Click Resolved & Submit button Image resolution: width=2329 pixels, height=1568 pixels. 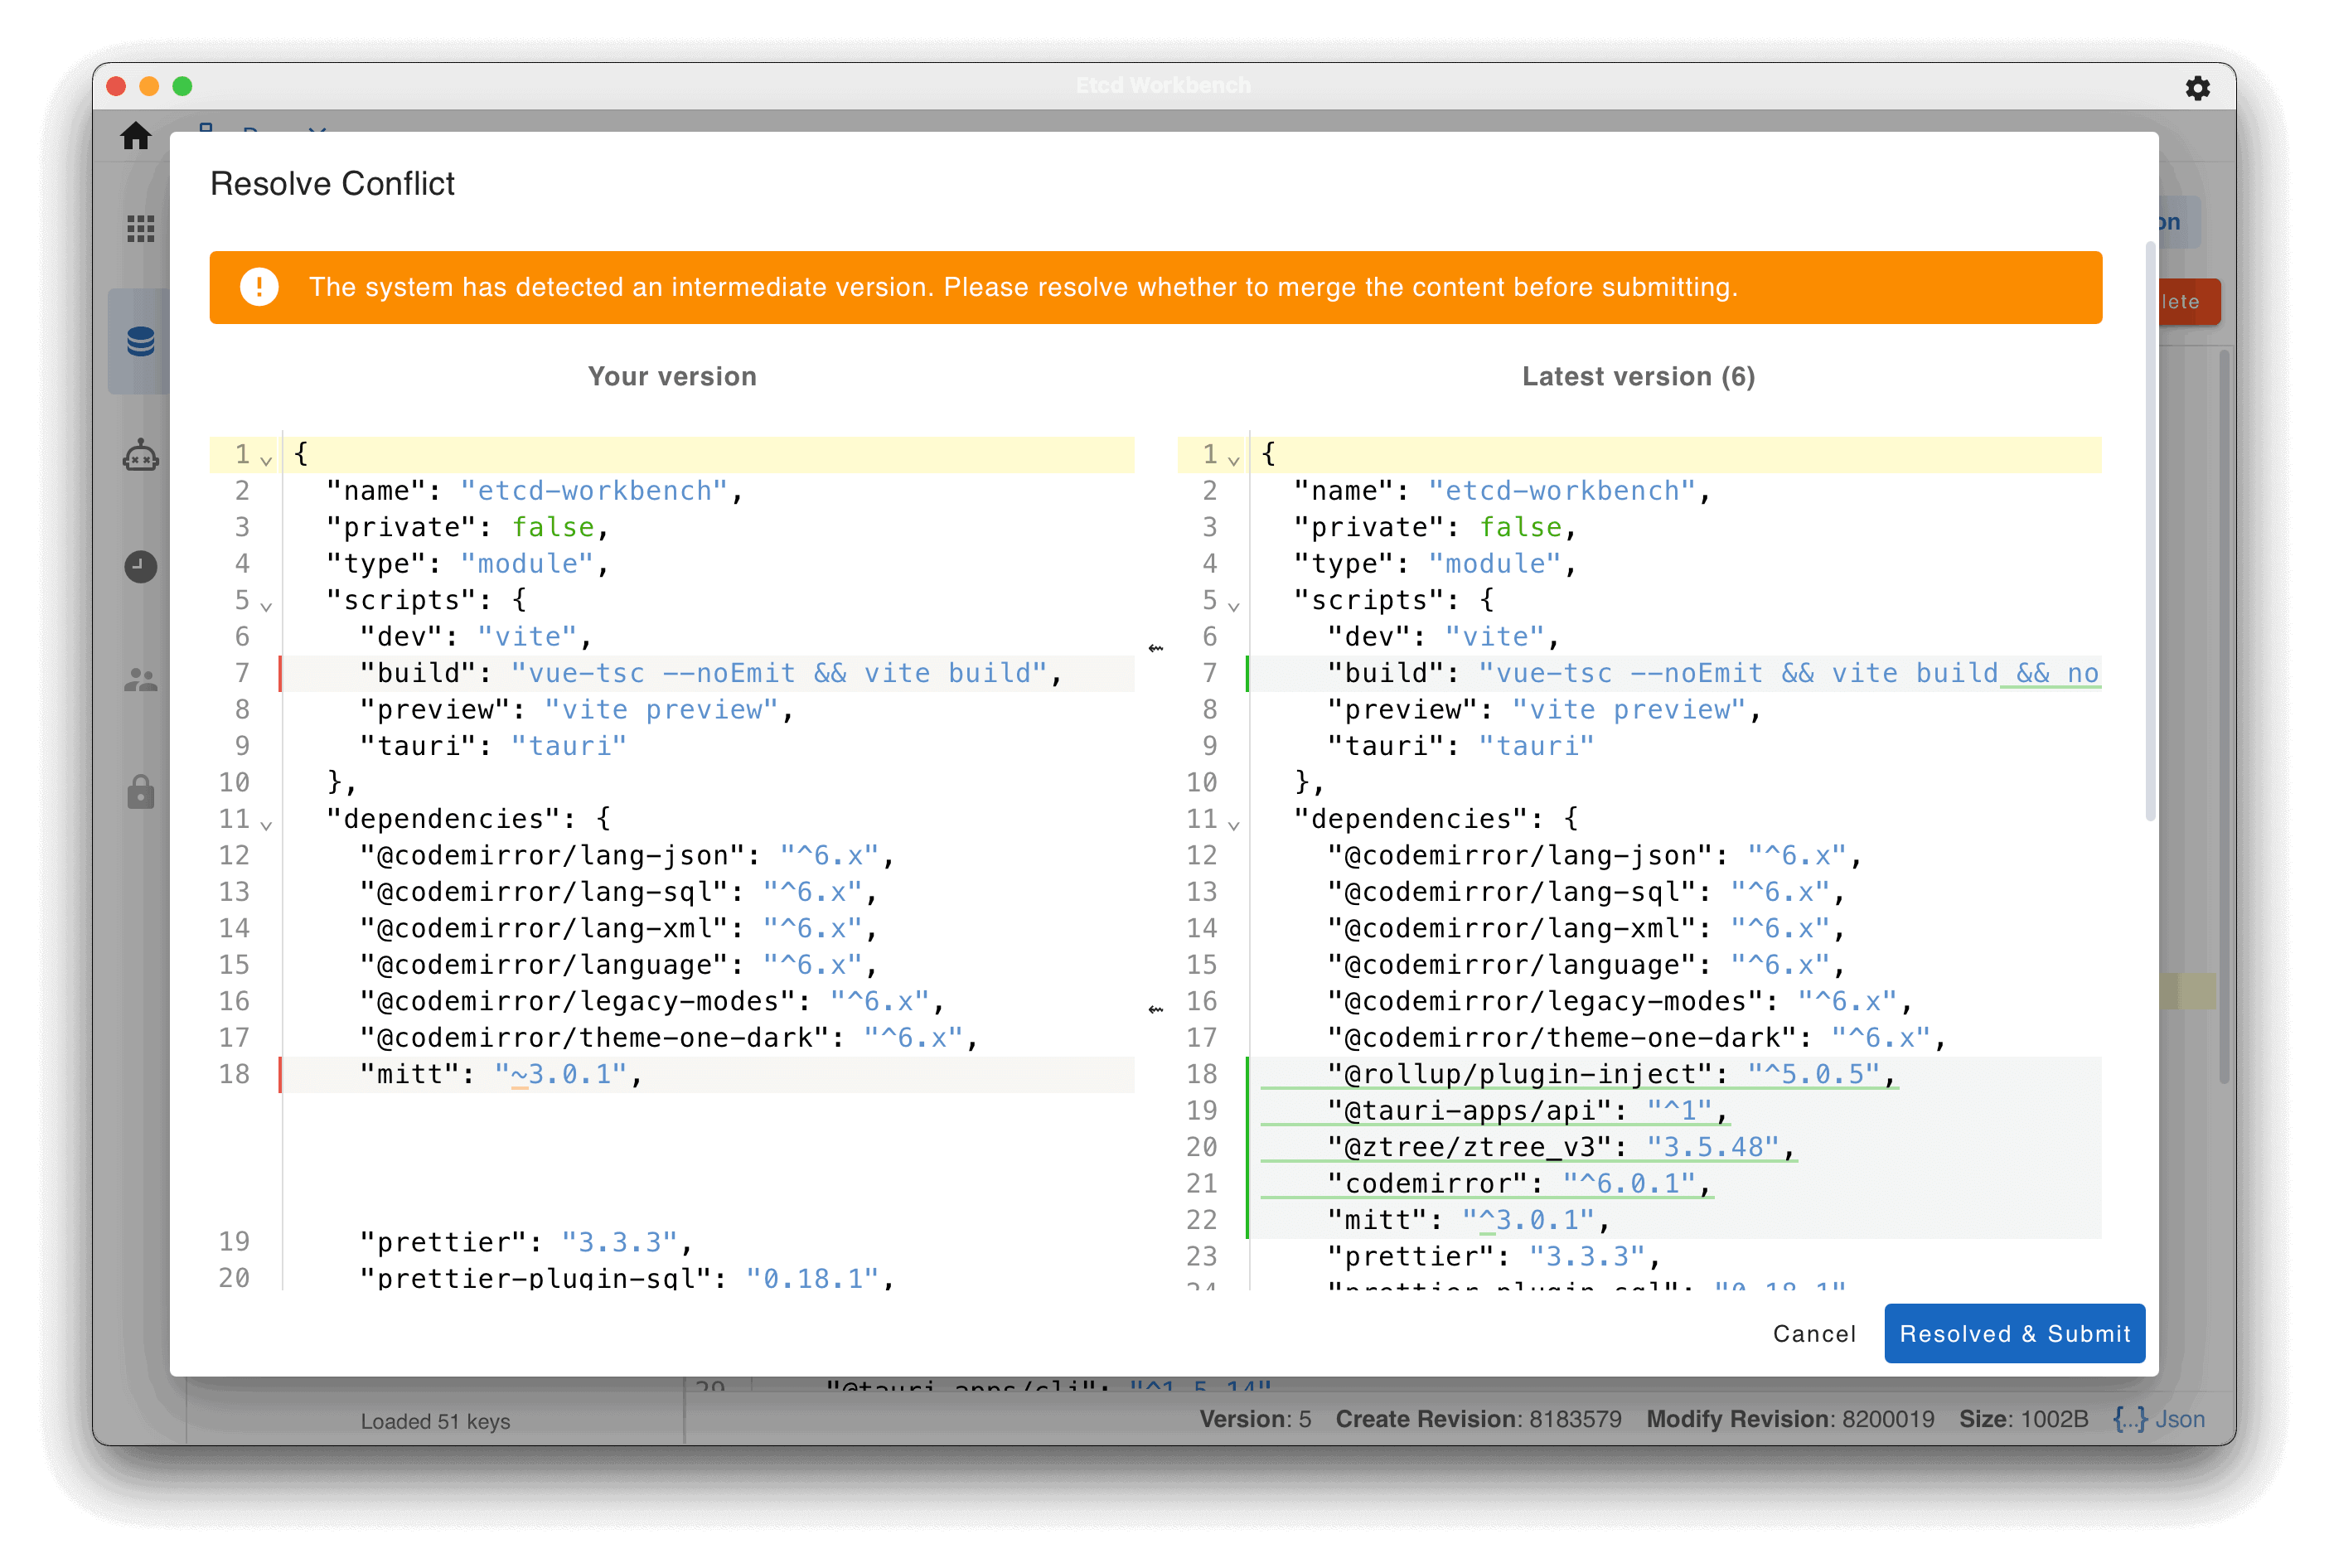(2014, 1333)
